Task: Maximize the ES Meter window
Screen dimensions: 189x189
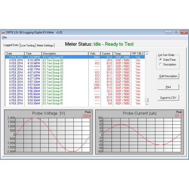Action: pyautogui.click(x=176, y=33)
